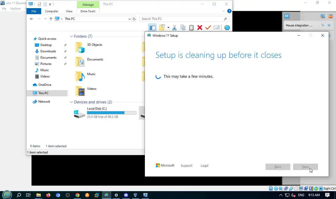
Task: Select Documents in the navigation pane
Action: pos(48,58)
